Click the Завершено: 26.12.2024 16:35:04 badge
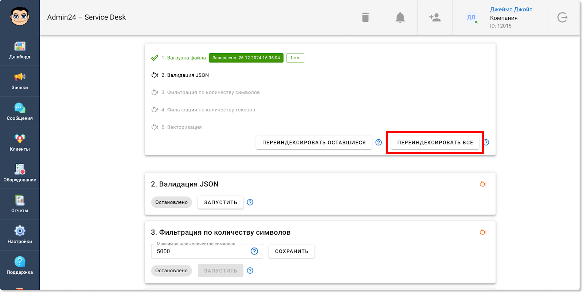The width and height of the screenshot is (583, 293). (x=246, y=58)
